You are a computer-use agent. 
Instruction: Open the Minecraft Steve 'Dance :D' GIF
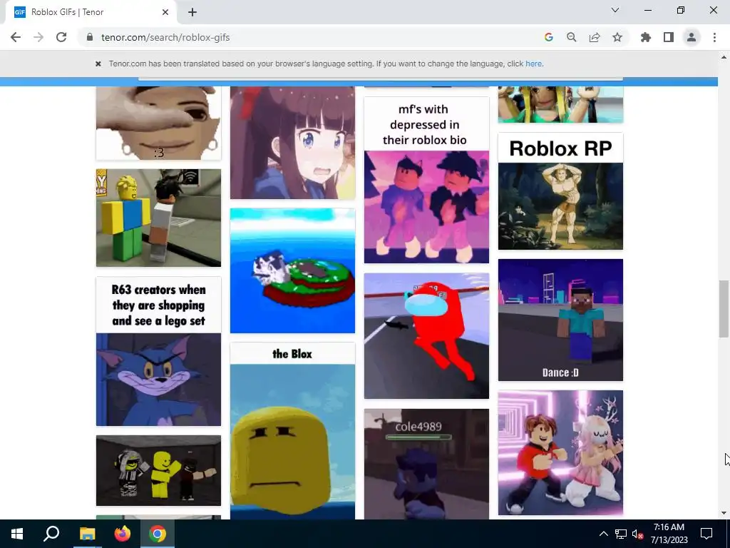[x=560, y=320]
